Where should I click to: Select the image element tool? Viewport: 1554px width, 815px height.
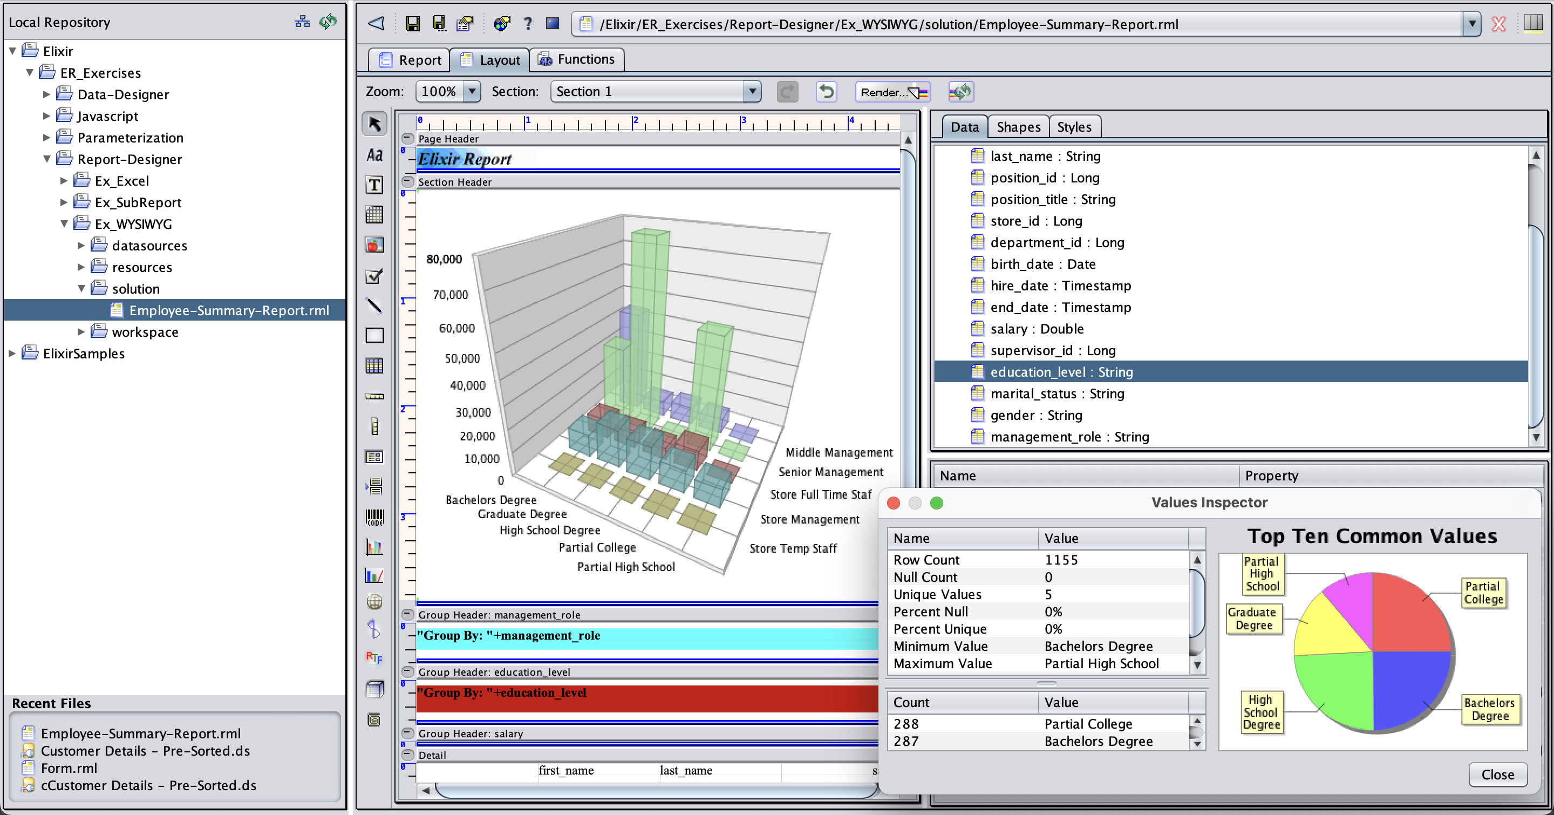(x=374, y=245)
